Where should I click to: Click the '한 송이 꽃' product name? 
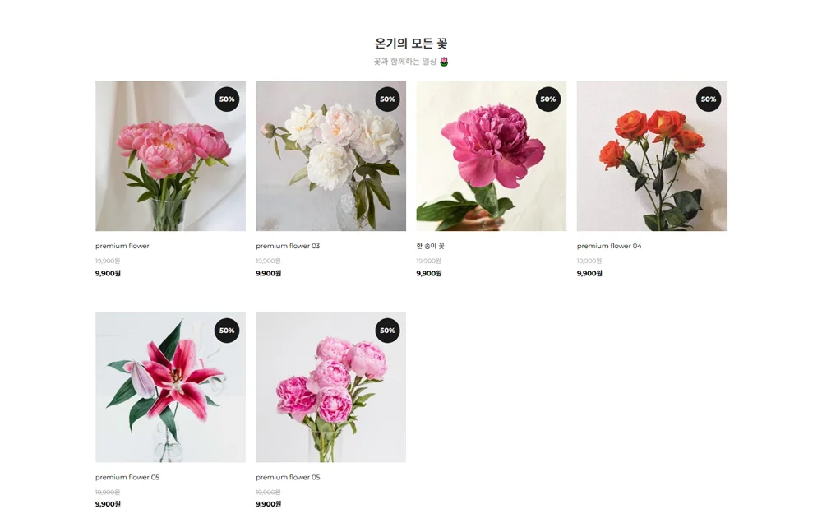click(x=431, y=246)
